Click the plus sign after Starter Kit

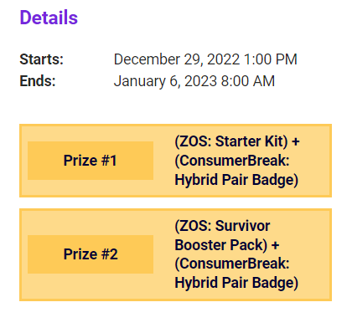click(x=296, y=141)
